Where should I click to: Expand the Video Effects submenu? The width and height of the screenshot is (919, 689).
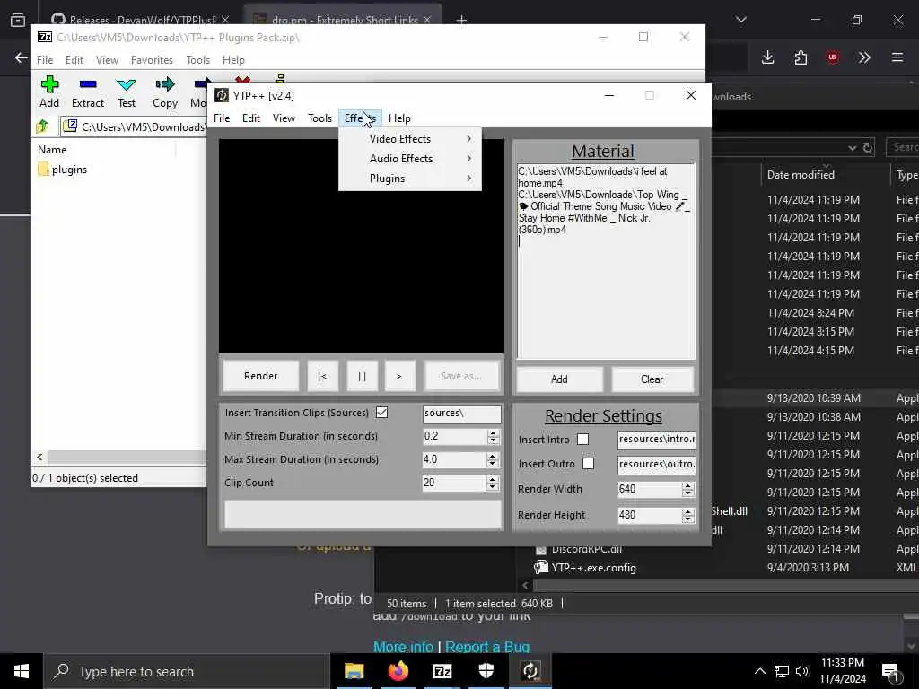(410, 139)
